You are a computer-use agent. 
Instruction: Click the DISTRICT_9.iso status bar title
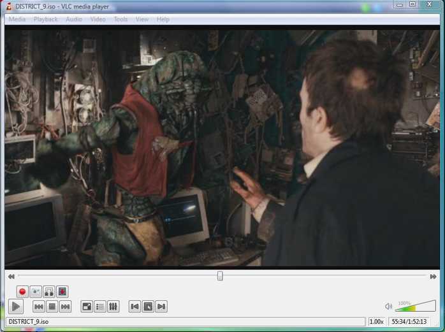186,322
